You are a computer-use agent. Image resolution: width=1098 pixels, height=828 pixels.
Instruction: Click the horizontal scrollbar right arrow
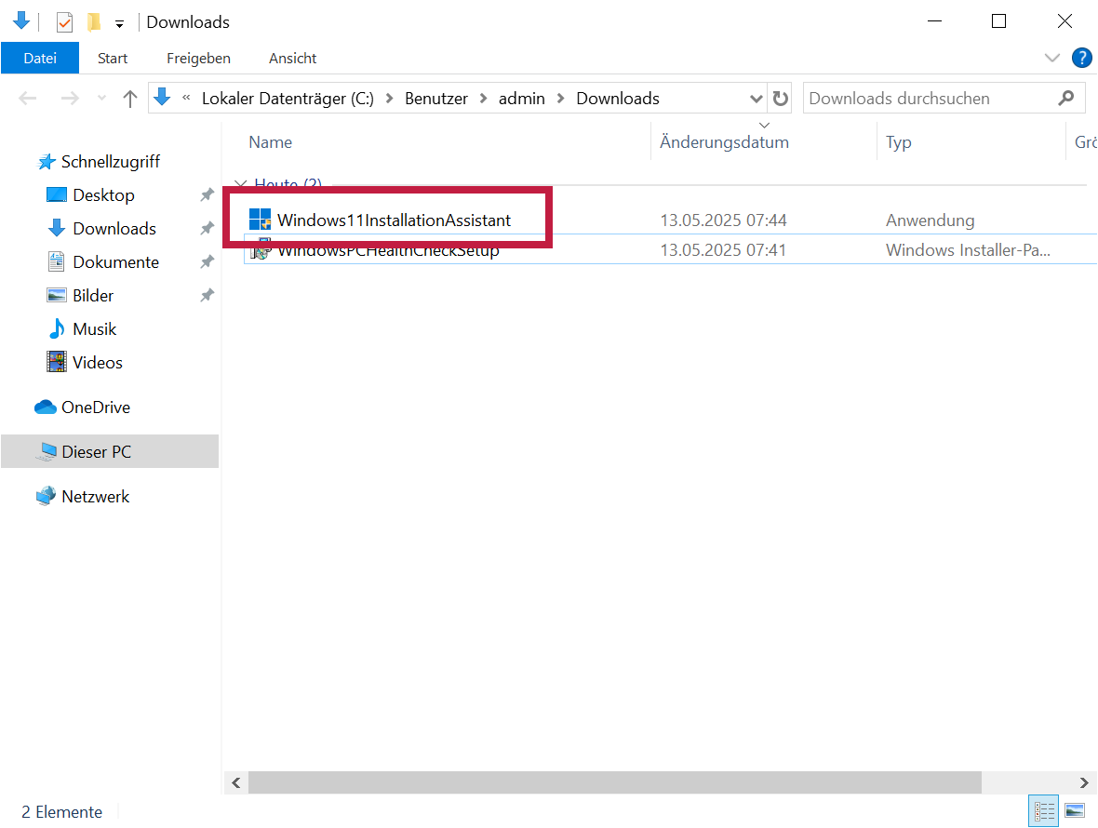(1084, 782)
